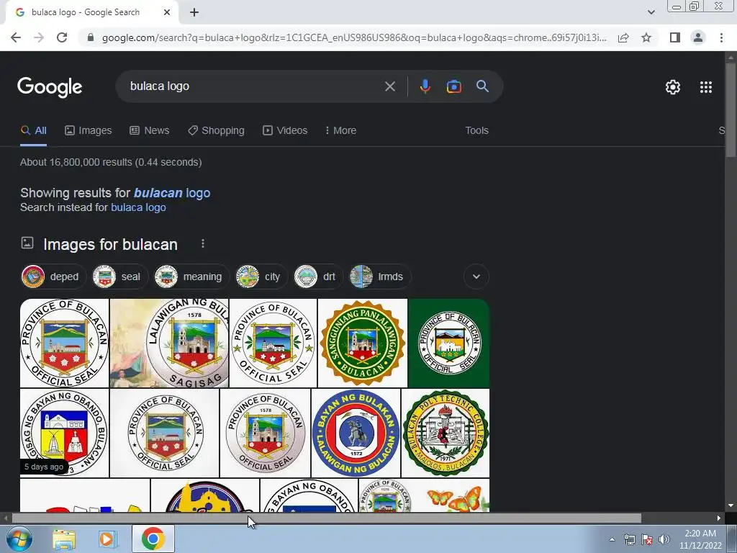
Task: Open the Chrome profile menu
Action: point(698,37)
